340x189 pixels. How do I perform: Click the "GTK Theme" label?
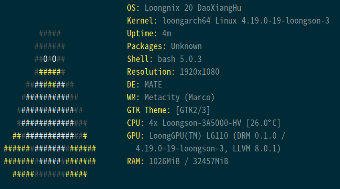[x=149, y=110]
